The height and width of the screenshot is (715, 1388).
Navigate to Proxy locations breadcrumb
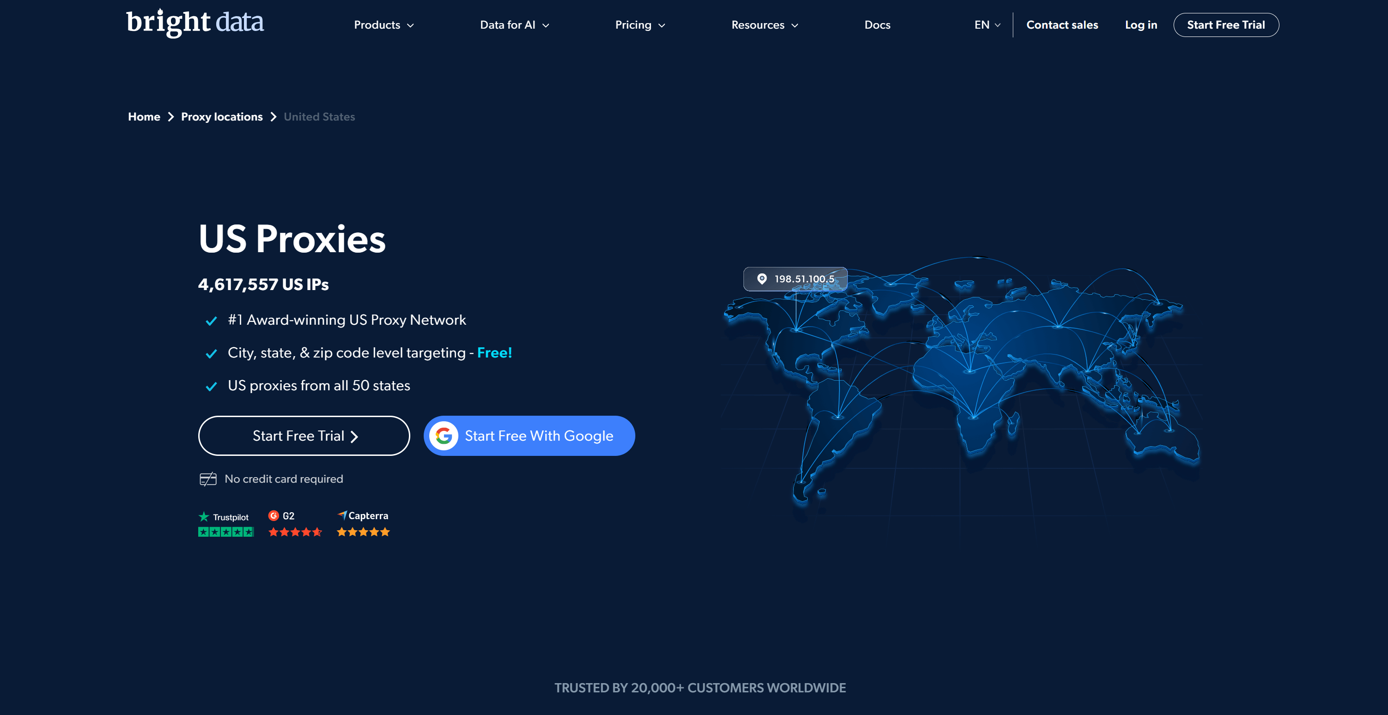point(221,116)
